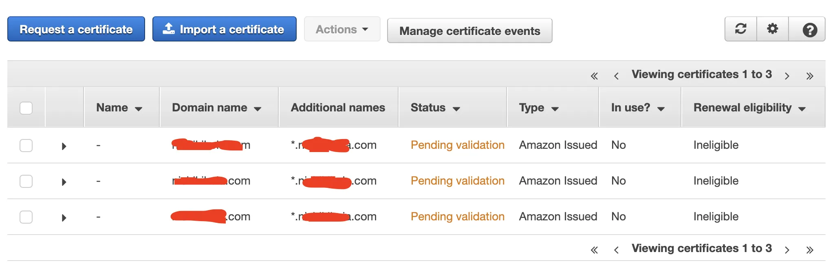Sort by the Status column header

435,108
